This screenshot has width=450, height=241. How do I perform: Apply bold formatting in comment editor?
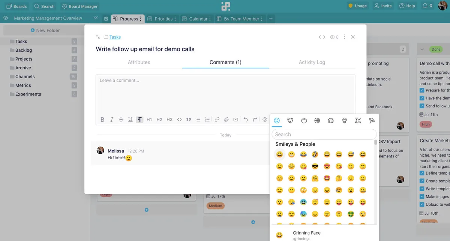point(102,120)
